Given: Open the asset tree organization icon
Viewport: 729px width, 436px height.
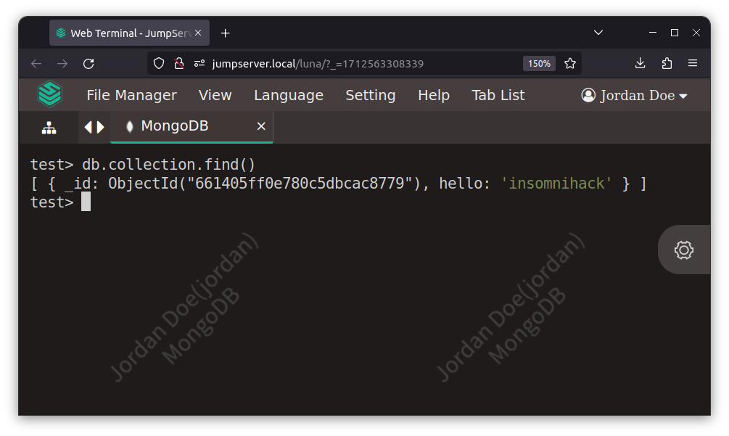Looking at the screenshot, I should [x=49, y=128].
